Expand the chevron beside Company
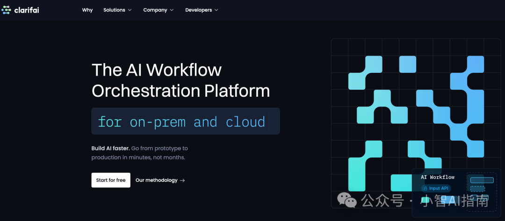This screenshot has width=505, height=221. [x=172, y=10]
